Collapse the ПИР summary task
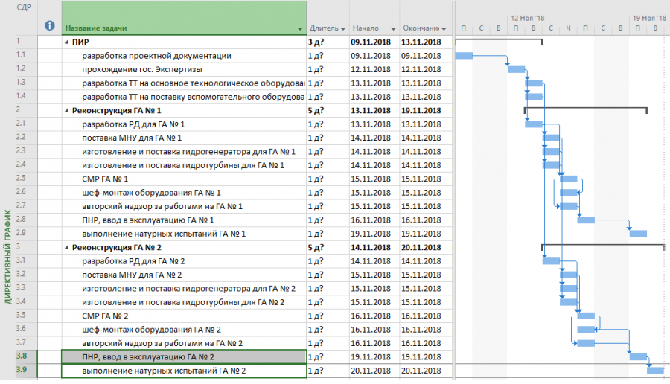The height and width of the screenshot is (384, 670). pos(67,42)
